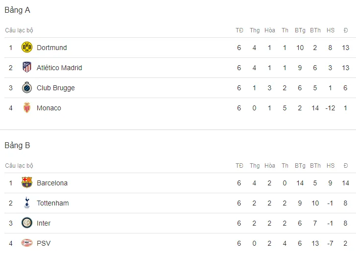Click the PSV club logo
This screenshot has height=256, width=356.
pyautogui.click(x=27, y=243)
